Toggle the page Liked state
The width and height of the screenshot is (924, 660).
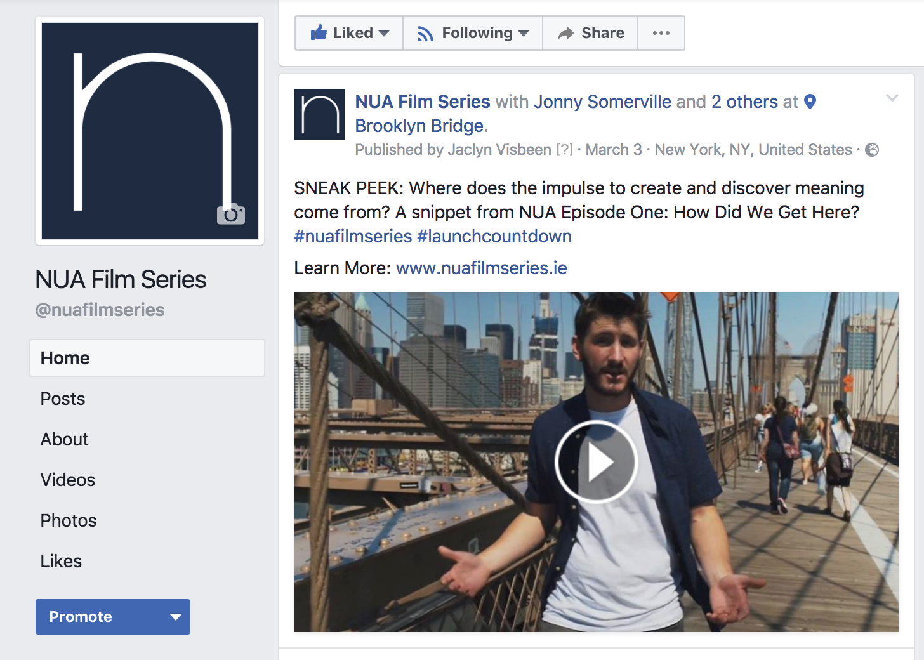348,32
